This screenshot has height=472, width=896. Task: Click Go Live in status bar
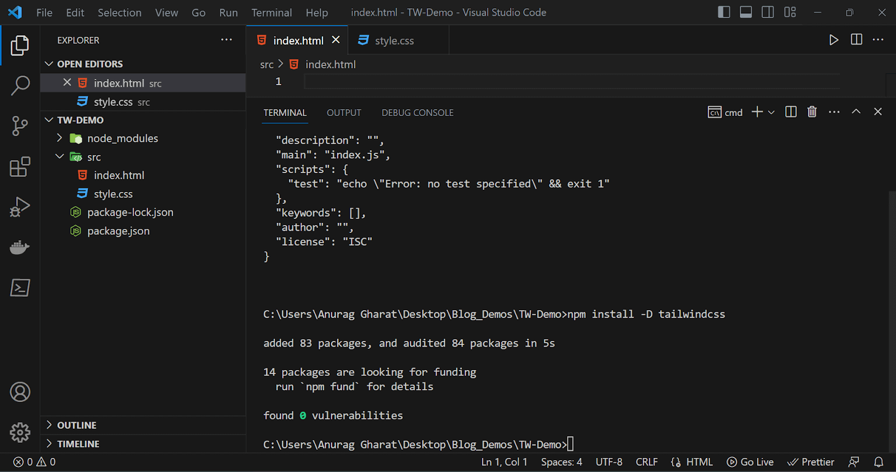(x=750, y=462)
